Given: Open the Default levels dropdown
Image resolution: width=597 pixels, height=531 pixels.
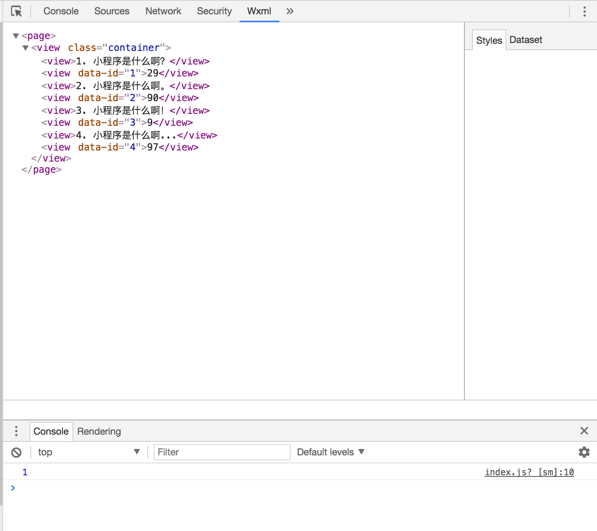Looking at the screenshot, I should point(331,452).
